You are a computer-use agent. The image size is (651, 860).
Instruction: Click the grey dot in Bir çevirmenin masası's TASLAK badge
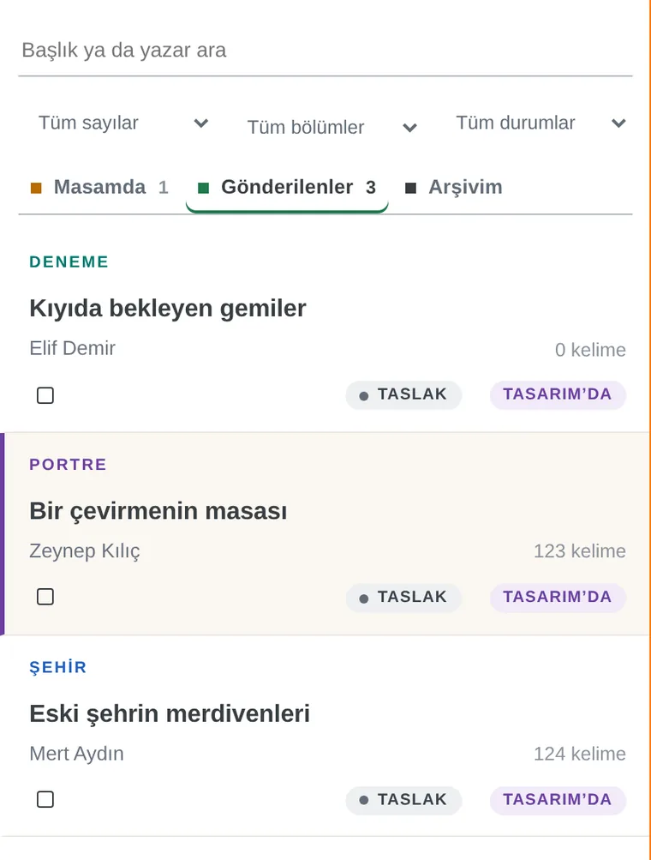click(363, 598)
